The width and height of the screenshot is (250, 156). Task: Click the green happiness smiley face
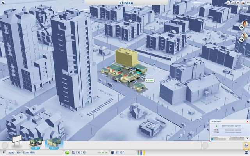coord(67,152)
